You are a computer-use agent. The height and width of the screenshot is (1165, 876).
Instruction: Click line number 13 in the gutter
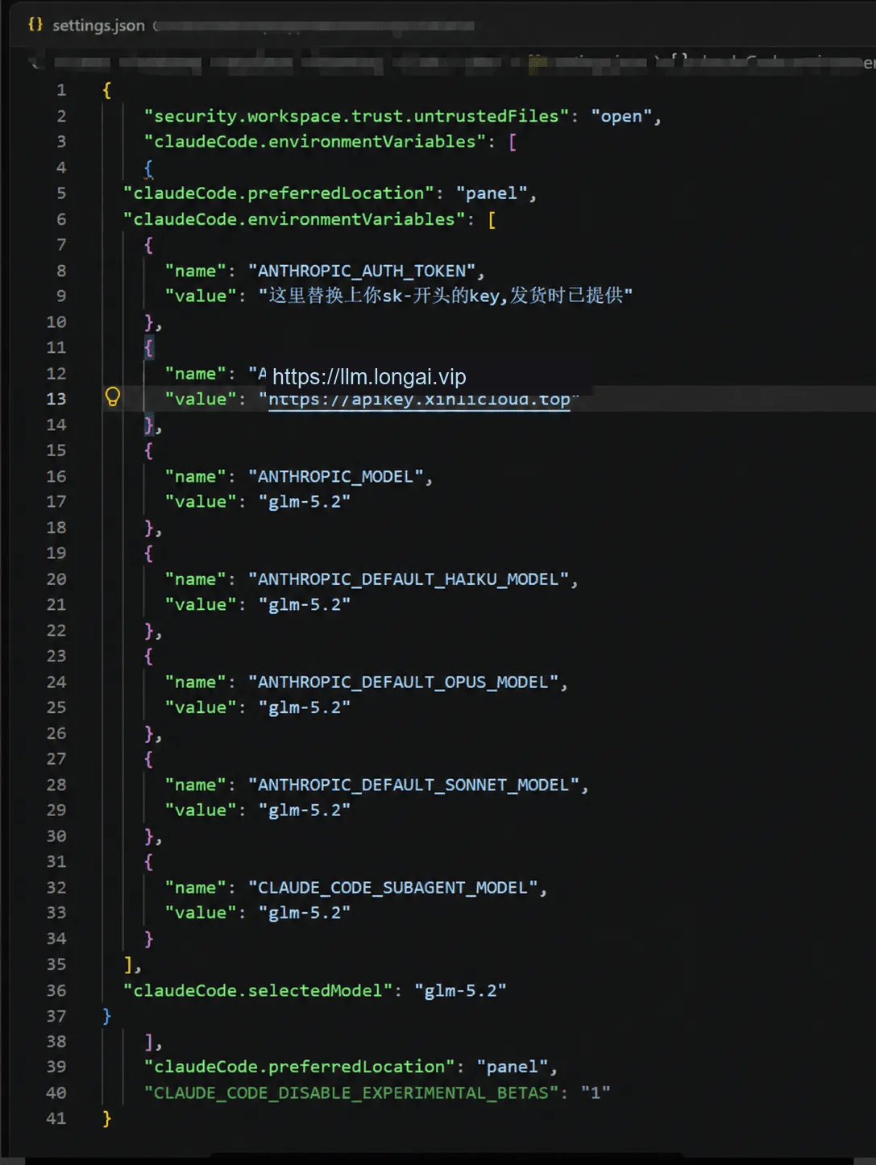point(56,399)
